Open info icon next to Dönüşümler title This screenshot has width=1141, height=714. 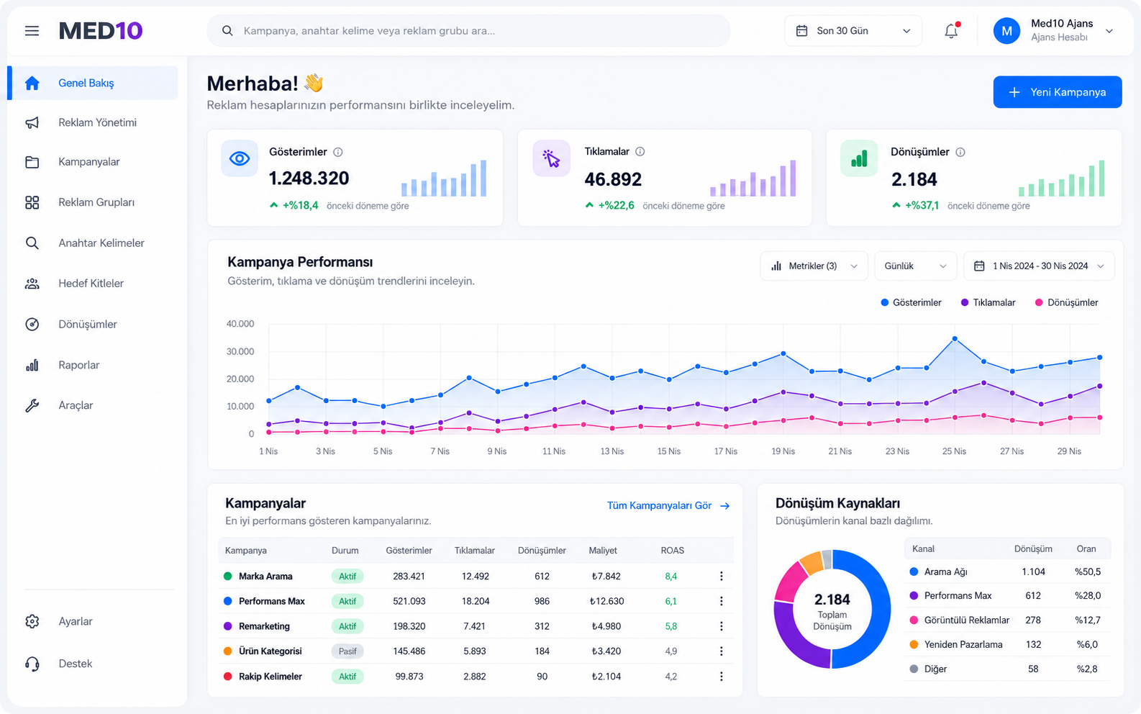(960, 152)
